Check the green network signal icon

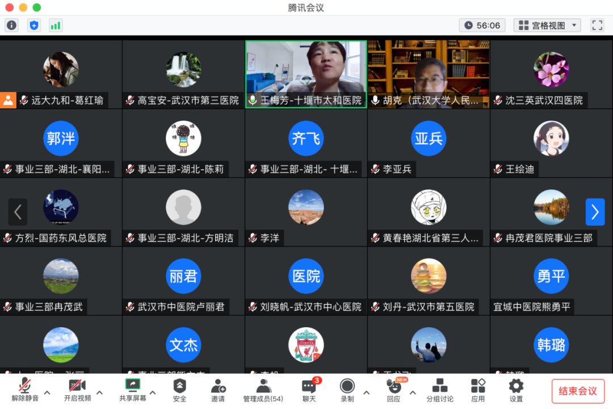coord(55,25)
